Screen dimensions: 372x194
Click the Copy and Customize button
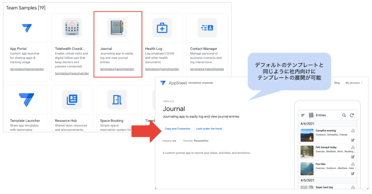pos(177,129)
